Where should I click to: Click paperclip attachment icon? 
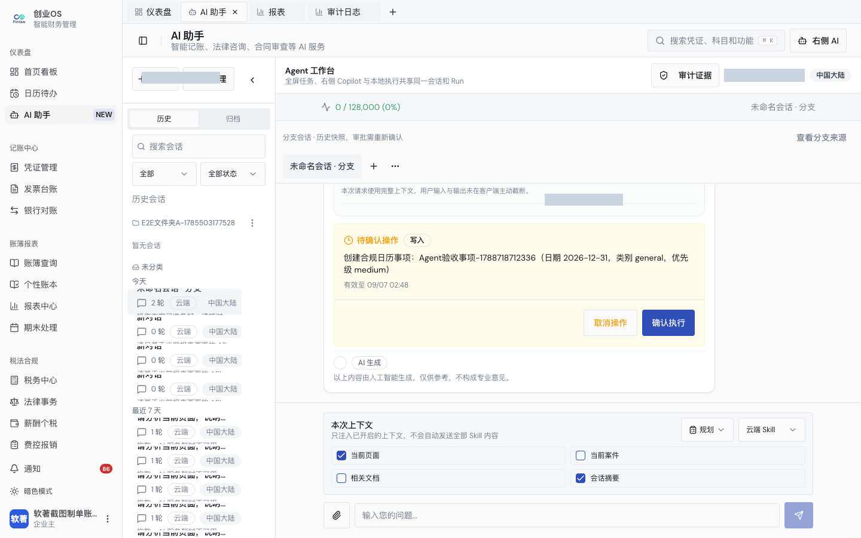[337, 515]
